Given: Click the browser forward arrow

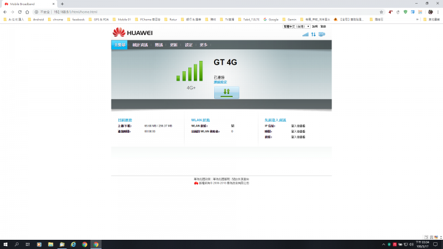Looking at the screenshot, I should (12, 12).
